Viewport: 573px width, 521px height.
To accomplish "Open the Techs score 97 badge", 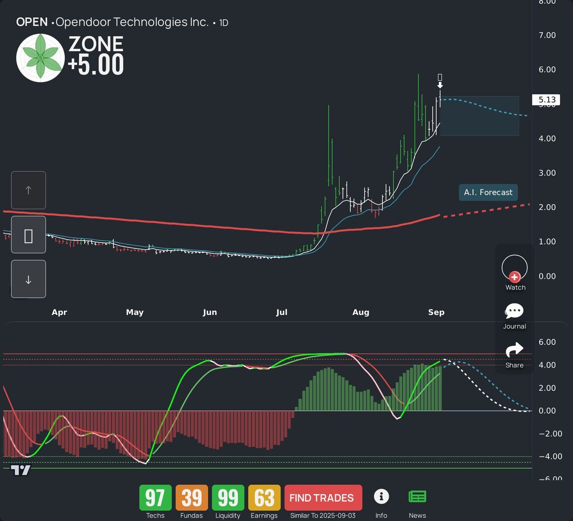I will [155, 497].
